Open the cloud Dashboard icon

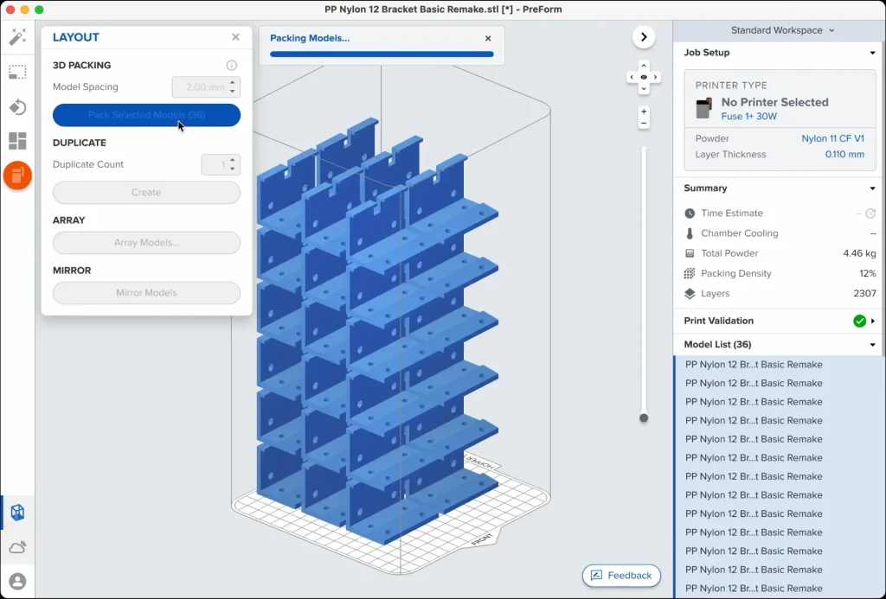[x=17, y=548]
